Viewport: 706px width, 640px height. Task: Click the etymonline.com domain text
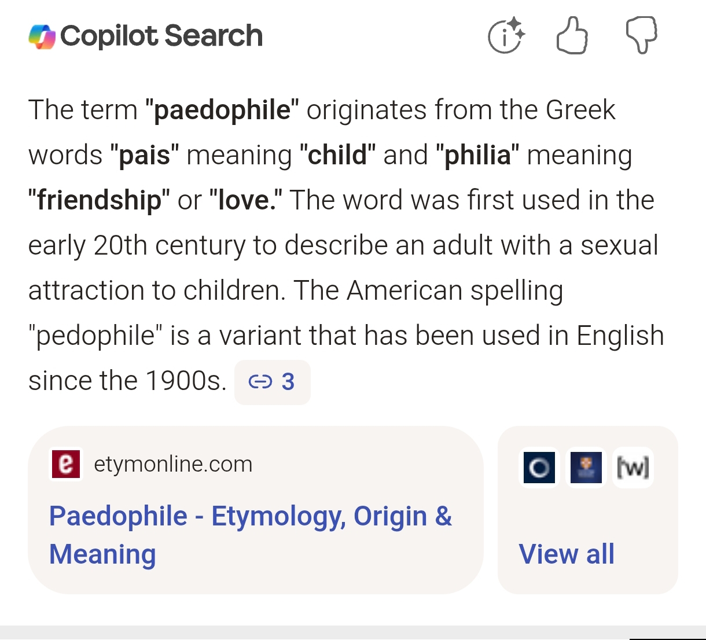pos(173,464)
